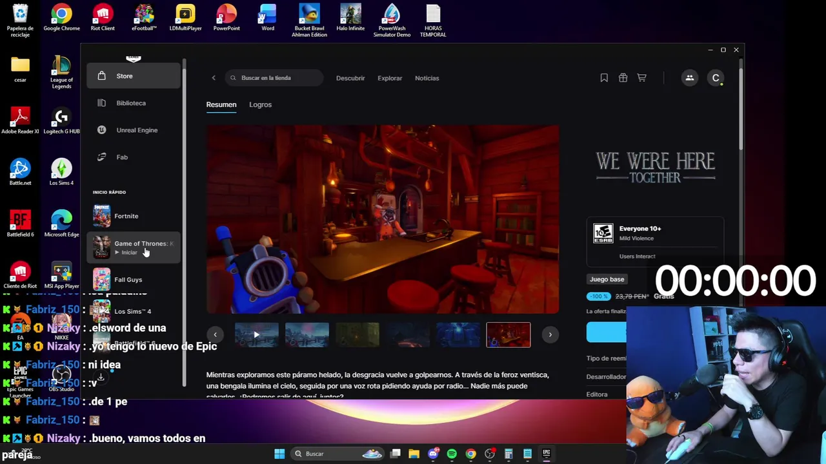Screen dimensions: 826x464
Task: Open Epic Games Launcher taskbar icon
Action: (x=546, y=454)
